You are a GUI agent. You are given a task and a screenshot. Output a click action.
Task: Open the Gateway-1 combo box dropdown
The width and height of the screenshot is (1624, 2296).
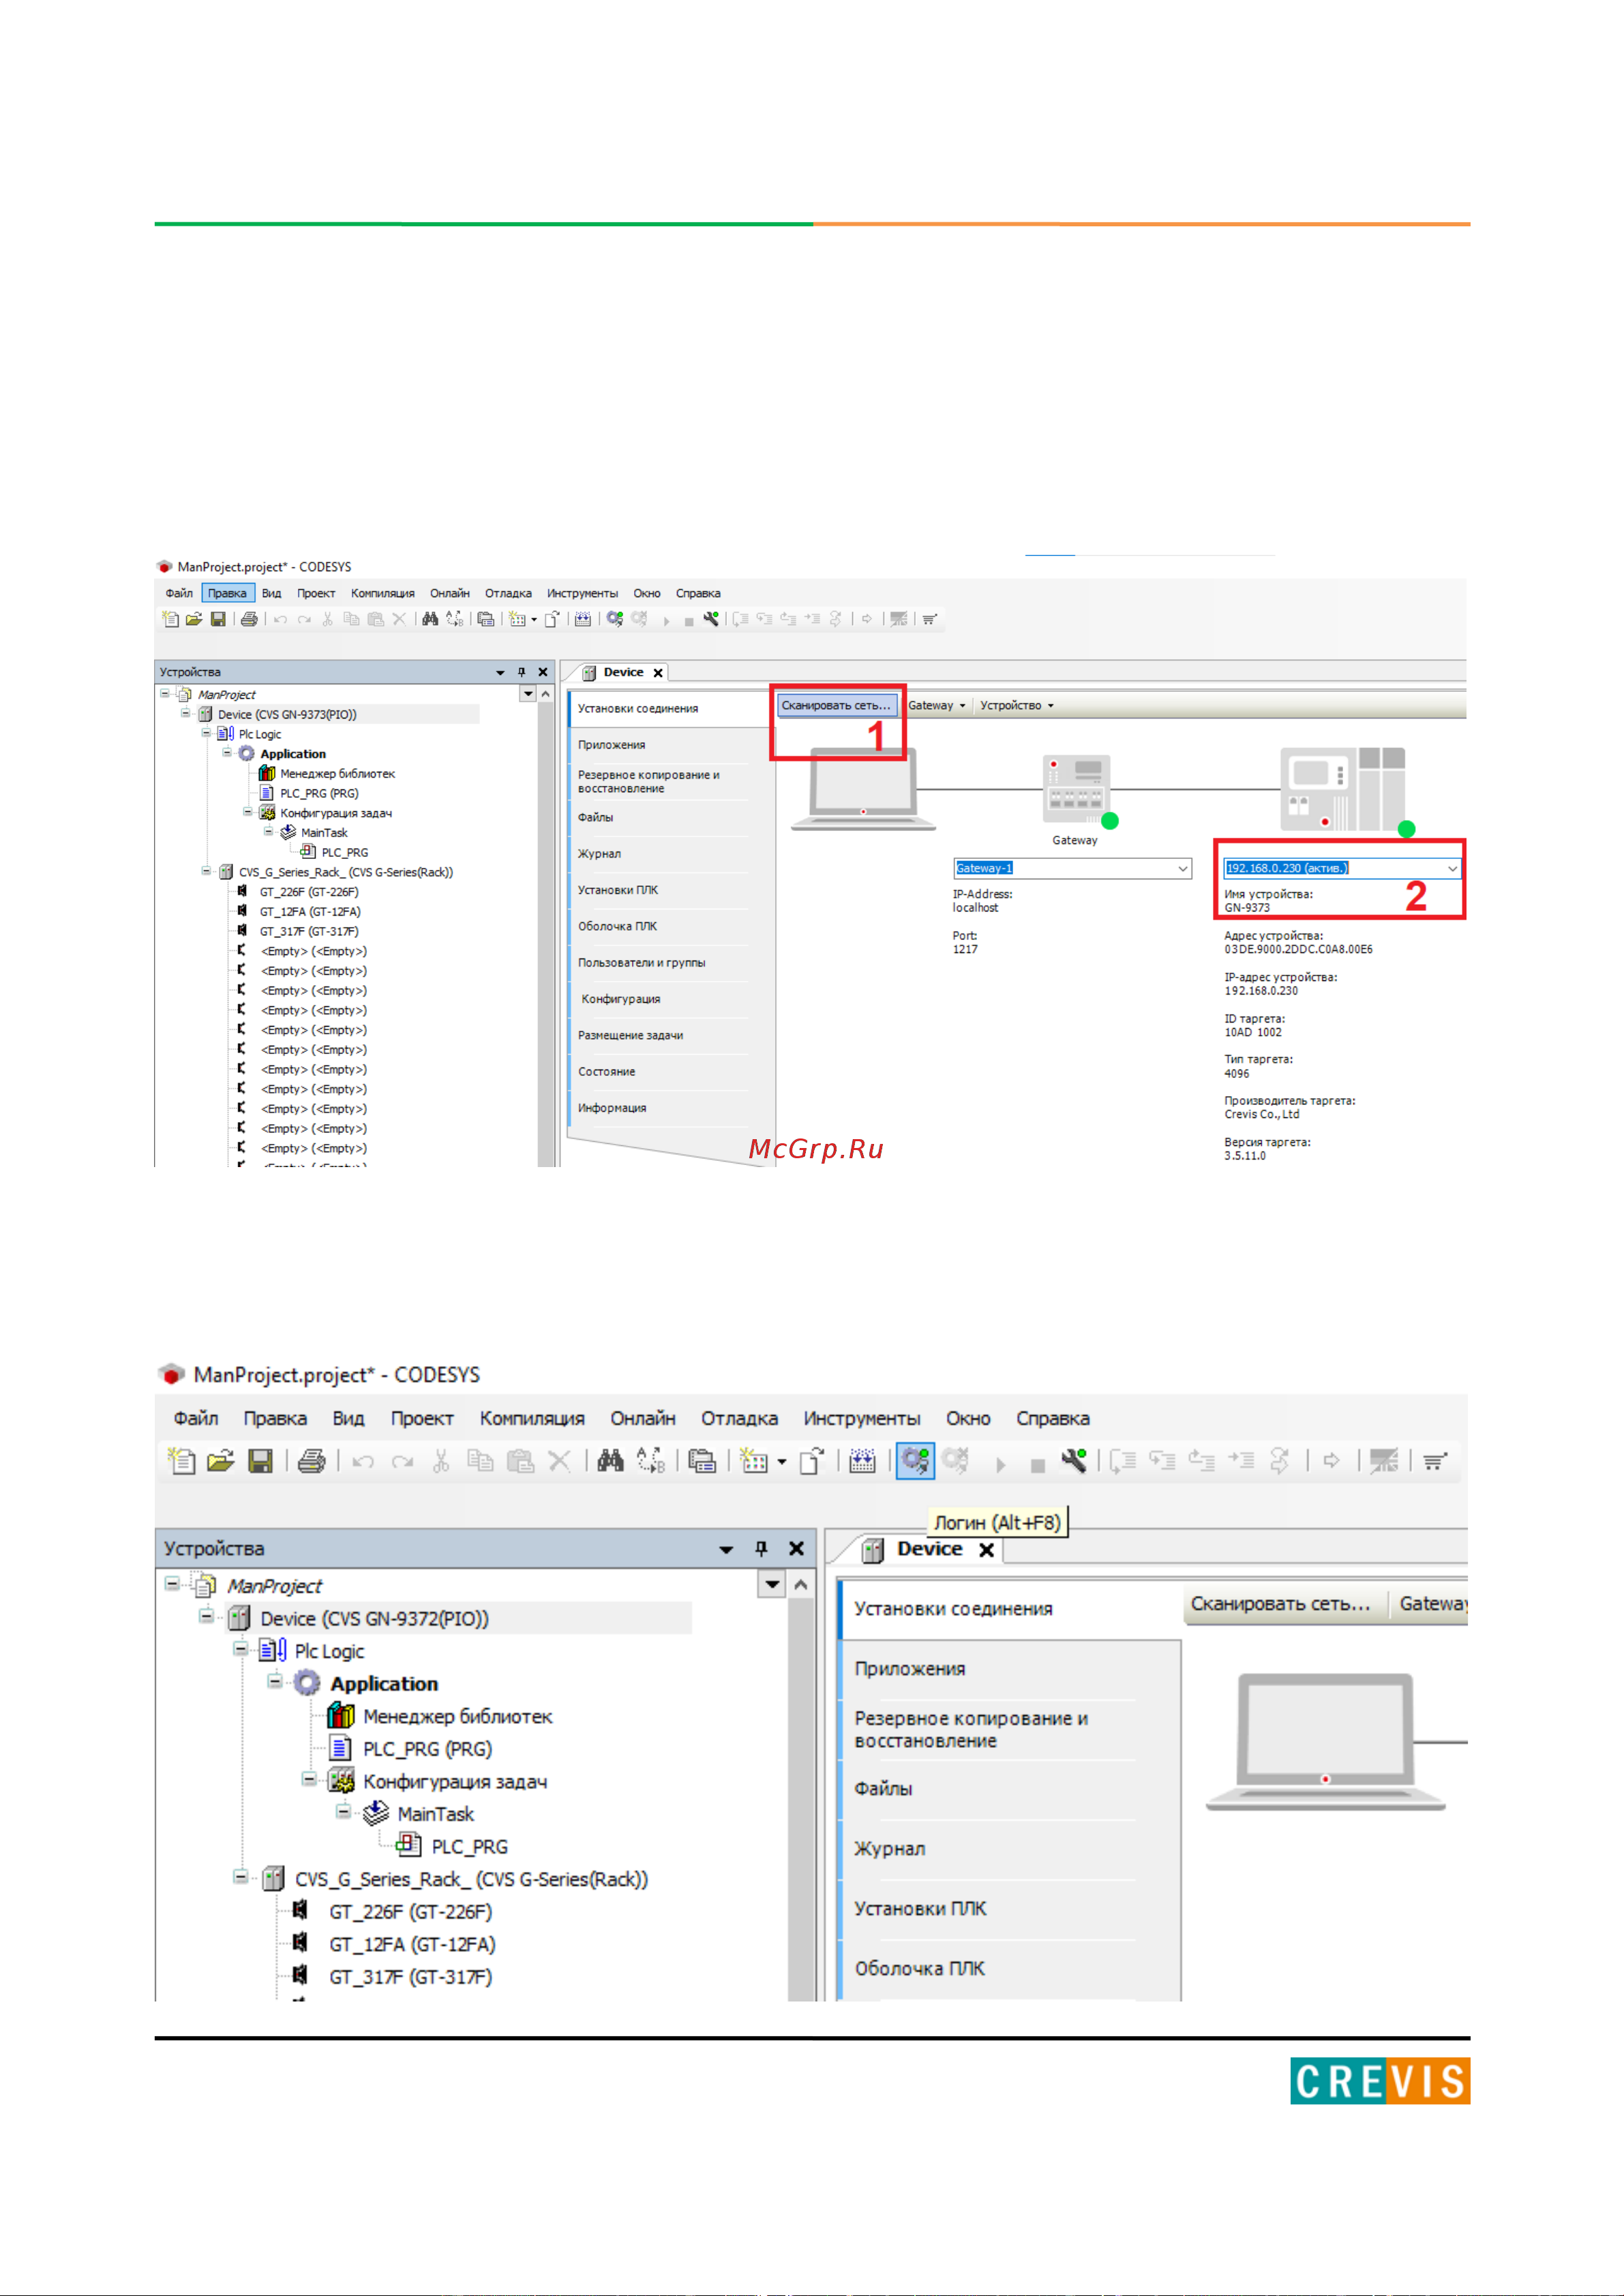click(1183, 868)
